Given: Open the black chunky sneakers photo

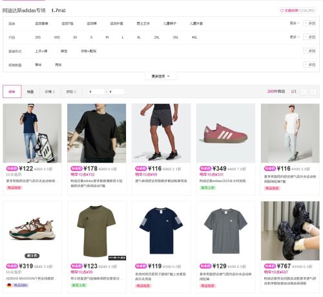Looking at the screenshot, I should 290,230.
